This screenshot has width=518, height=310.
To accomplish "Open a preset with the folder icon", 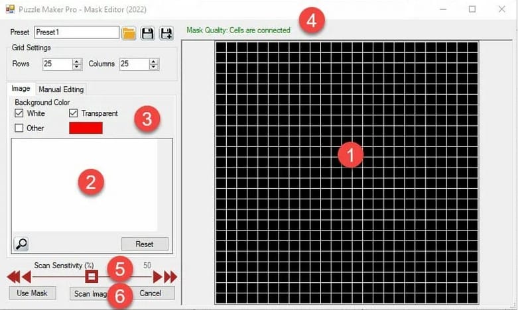I will (x=129, y=32).
